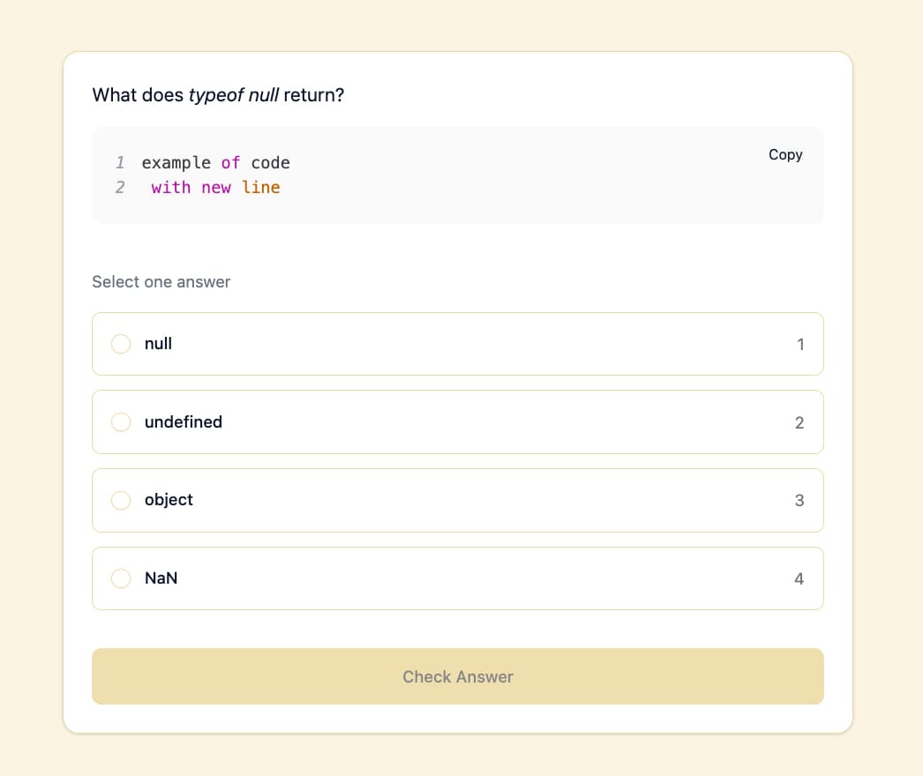Click the number 3 beside object
Image resolution: width=923 pixels, height=776 pixels.
[x=799, y=500]
